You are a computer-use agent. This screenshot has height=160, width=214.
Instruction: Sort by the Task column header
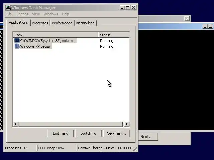[x=56, y=35]
